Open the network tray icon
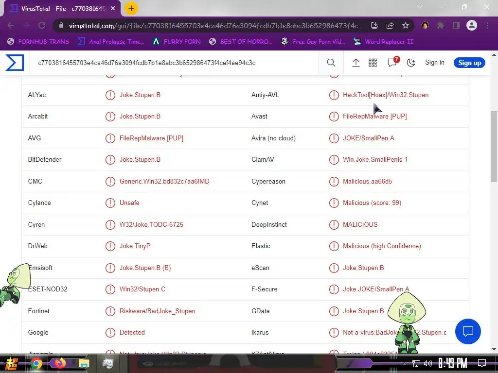498x373 pixels. (416, 363)
